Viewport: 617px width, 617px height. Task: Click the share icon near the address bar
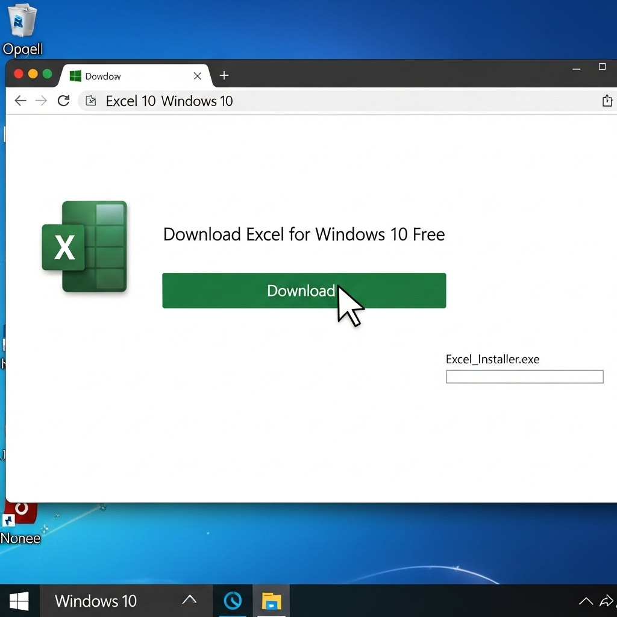(x=607, y=101)
